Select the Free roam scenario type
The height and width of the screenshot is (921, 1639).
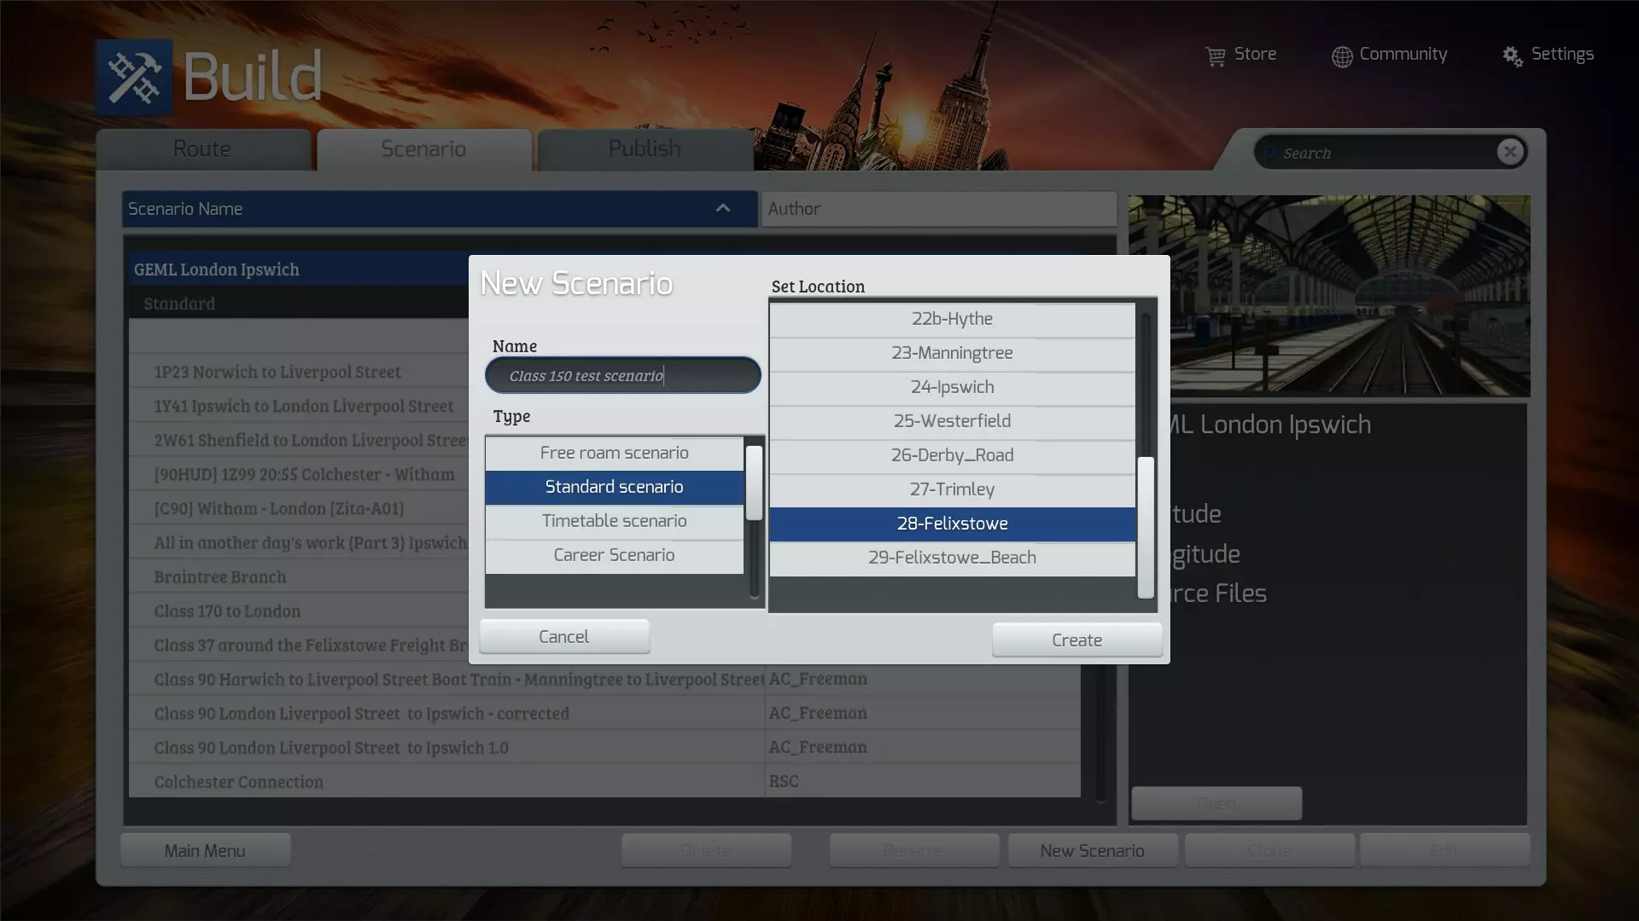pos(614,453)
